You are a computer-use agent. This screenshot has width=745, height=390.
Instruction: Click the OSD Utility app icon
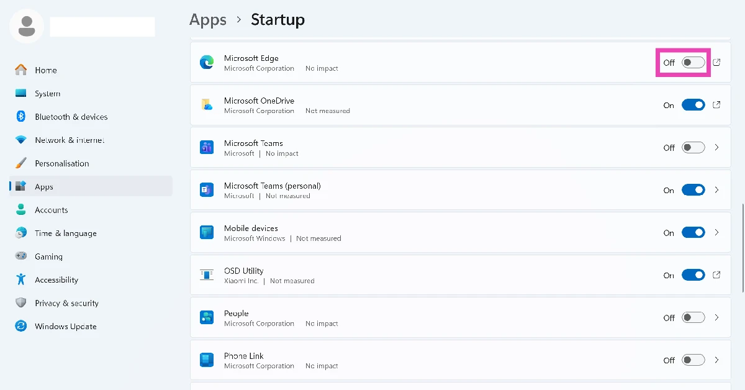207,275
